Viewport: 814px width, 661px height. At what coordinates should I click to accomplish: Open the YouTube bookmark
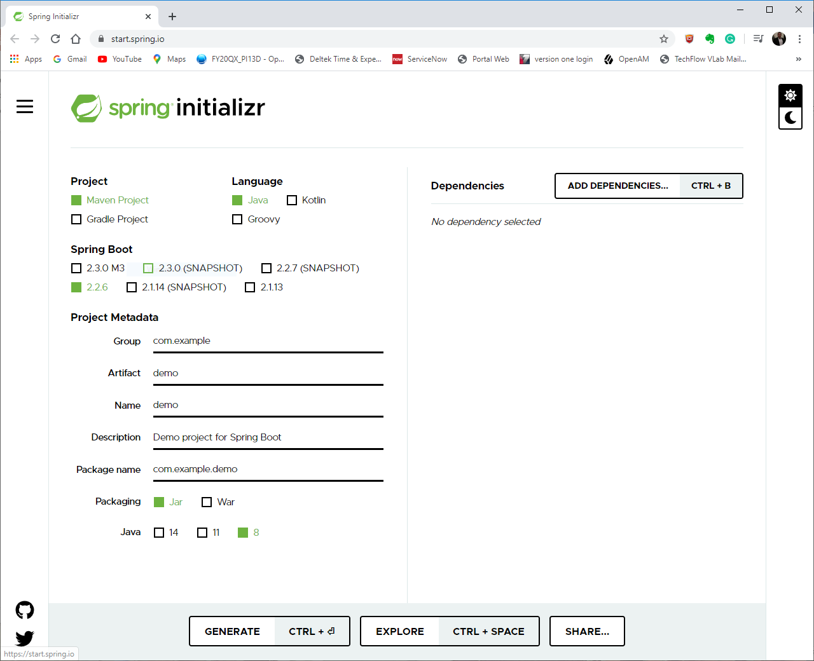click(x=120, y=59)
